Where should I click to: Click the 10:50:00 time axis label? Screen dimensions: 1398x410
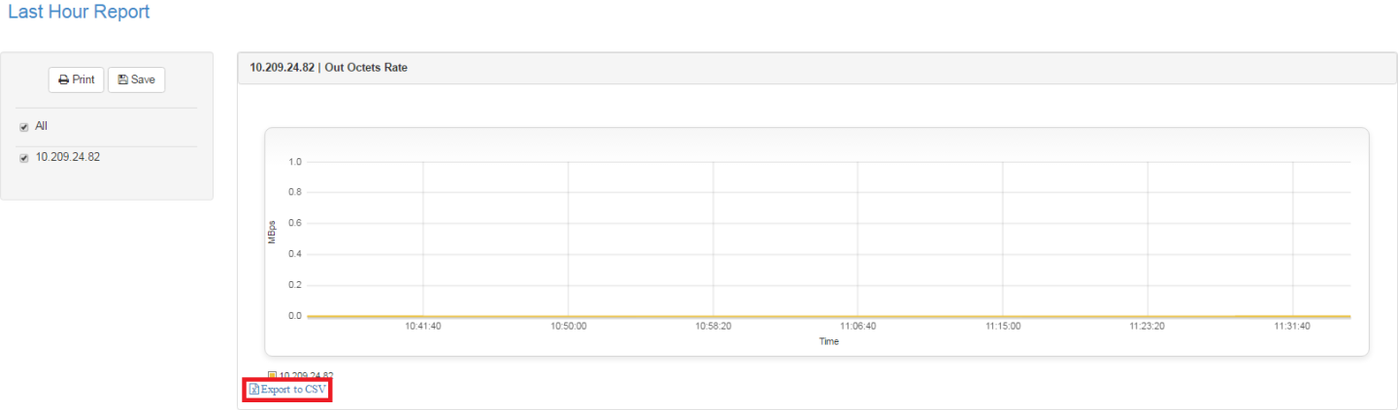pyautogui.click(x=568, y=327)
